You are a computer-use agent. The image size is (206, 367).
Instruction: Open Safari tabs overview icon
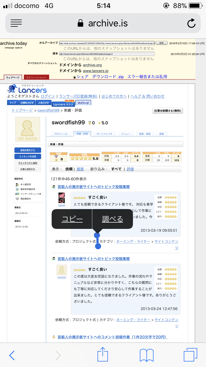click(x=190, y=355)
